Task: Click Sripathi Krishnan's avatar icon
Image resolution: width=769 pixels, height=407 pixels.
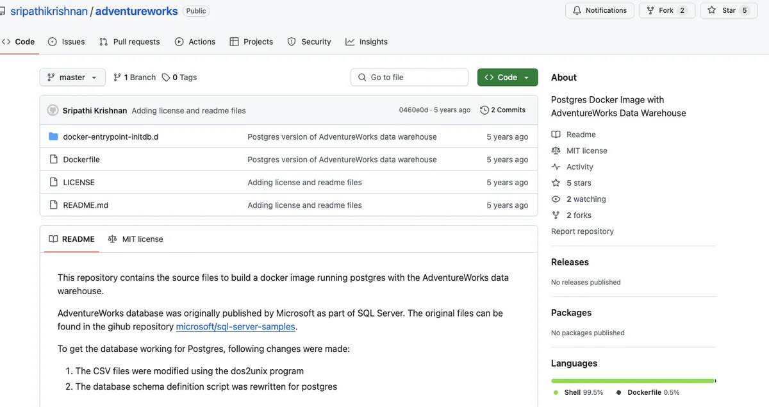Action: 53,110
